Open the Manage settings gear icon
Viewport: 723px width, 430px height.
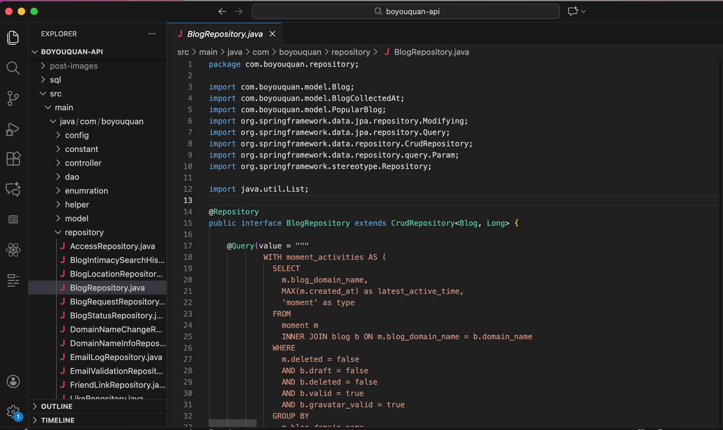pyautogui.click(x=13, y=411)
